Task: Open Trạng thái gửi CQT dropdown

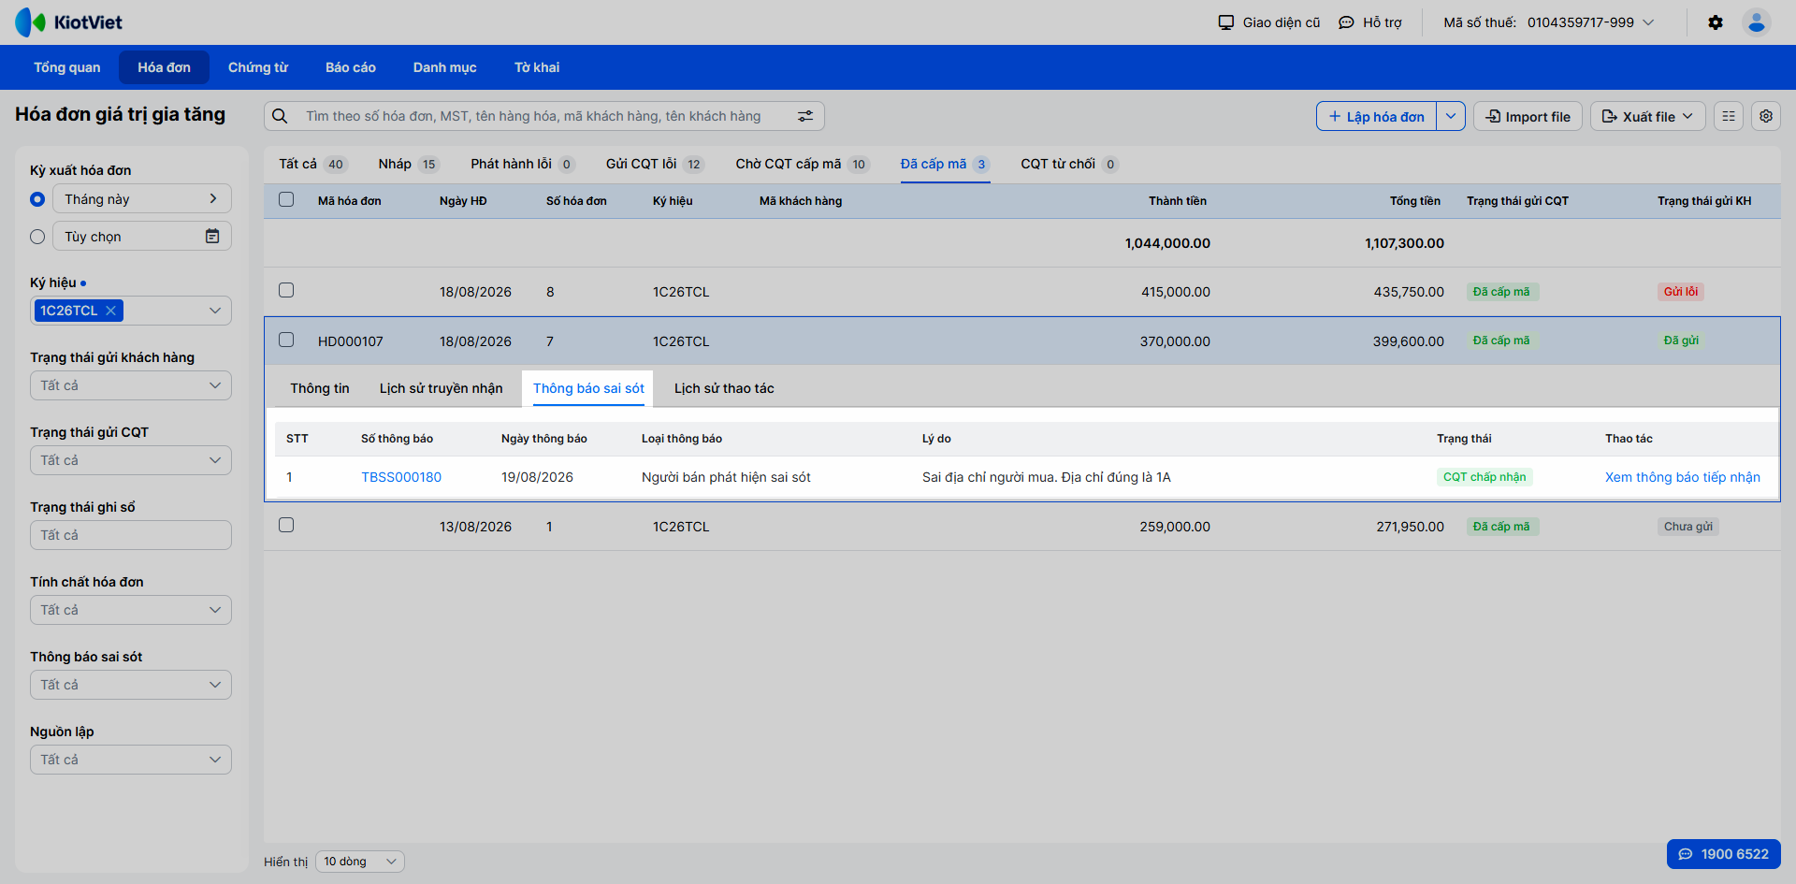Action: tap(131, 460)
